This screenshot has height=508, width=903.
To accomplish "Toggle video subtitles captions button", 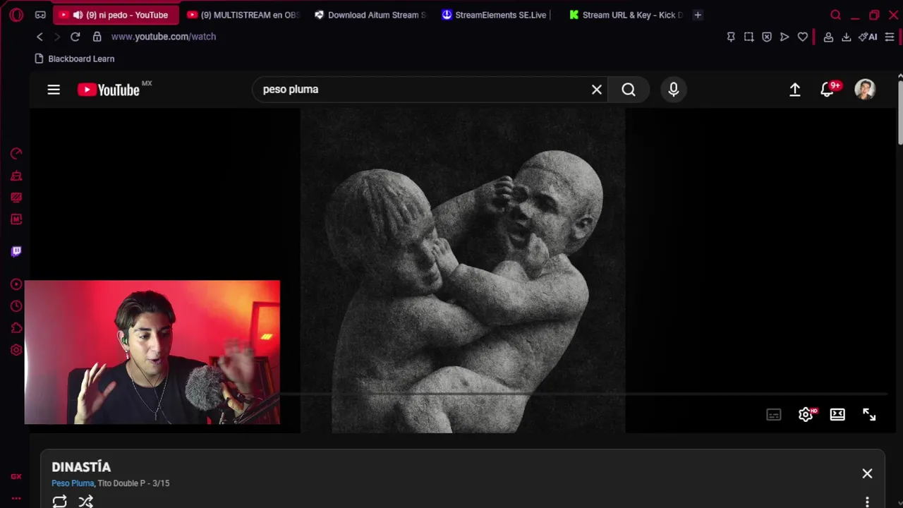I will (774, 415).
